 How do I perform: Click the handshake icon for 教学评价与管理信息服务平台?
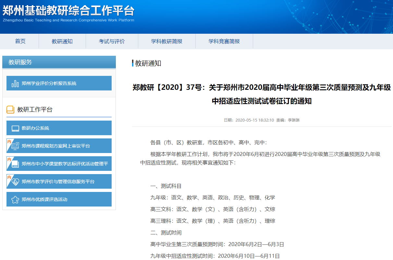click(15, 182)
